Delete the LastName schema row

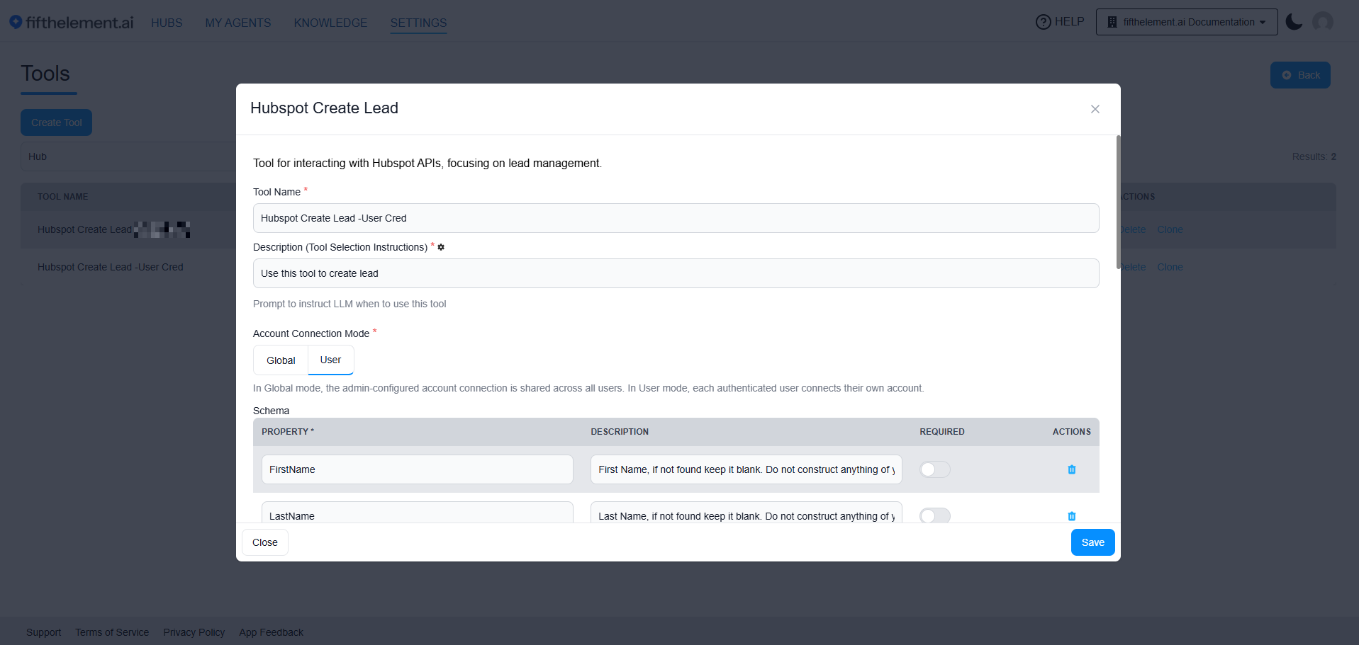click(1072, 516)
